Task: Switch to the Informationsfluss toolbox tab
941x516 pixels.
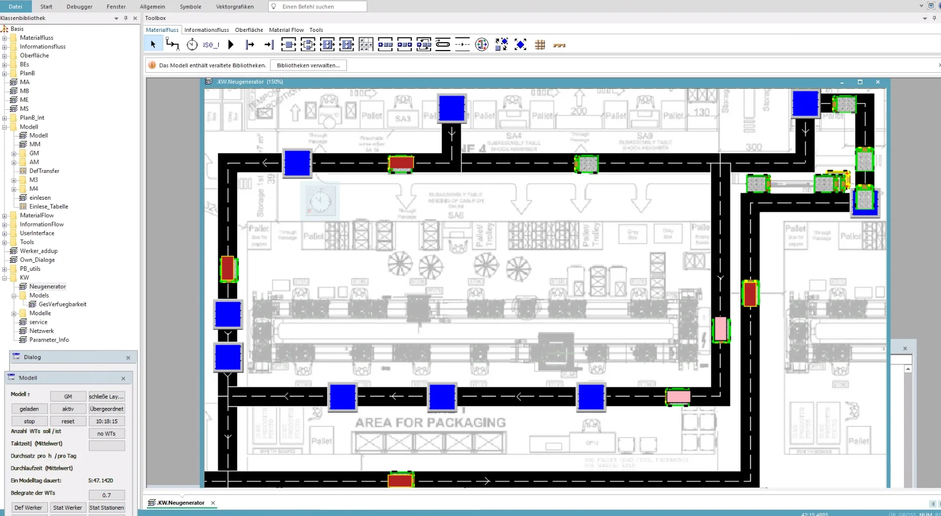Action: tap(206, 30)
